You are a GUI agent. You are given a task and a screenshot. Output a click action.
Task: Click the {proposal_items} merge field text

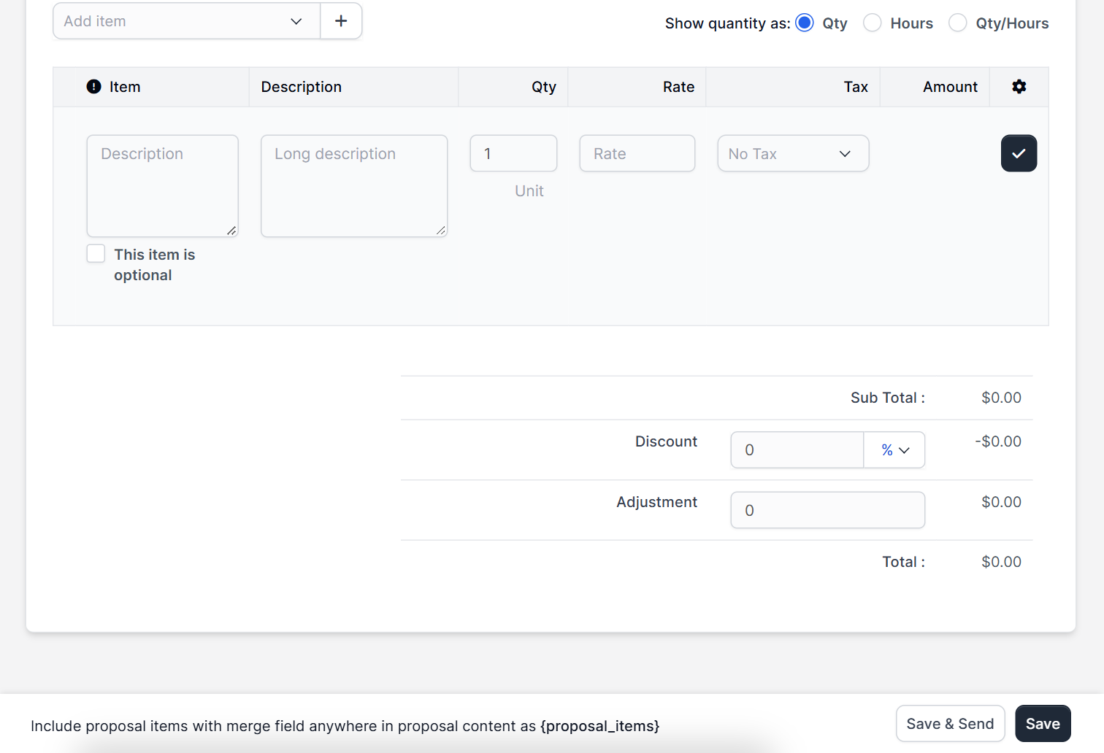tap(600, 726)
